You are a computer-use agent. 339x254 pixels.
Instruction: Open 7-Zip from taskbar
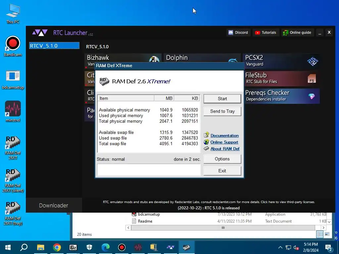[73, 247]
